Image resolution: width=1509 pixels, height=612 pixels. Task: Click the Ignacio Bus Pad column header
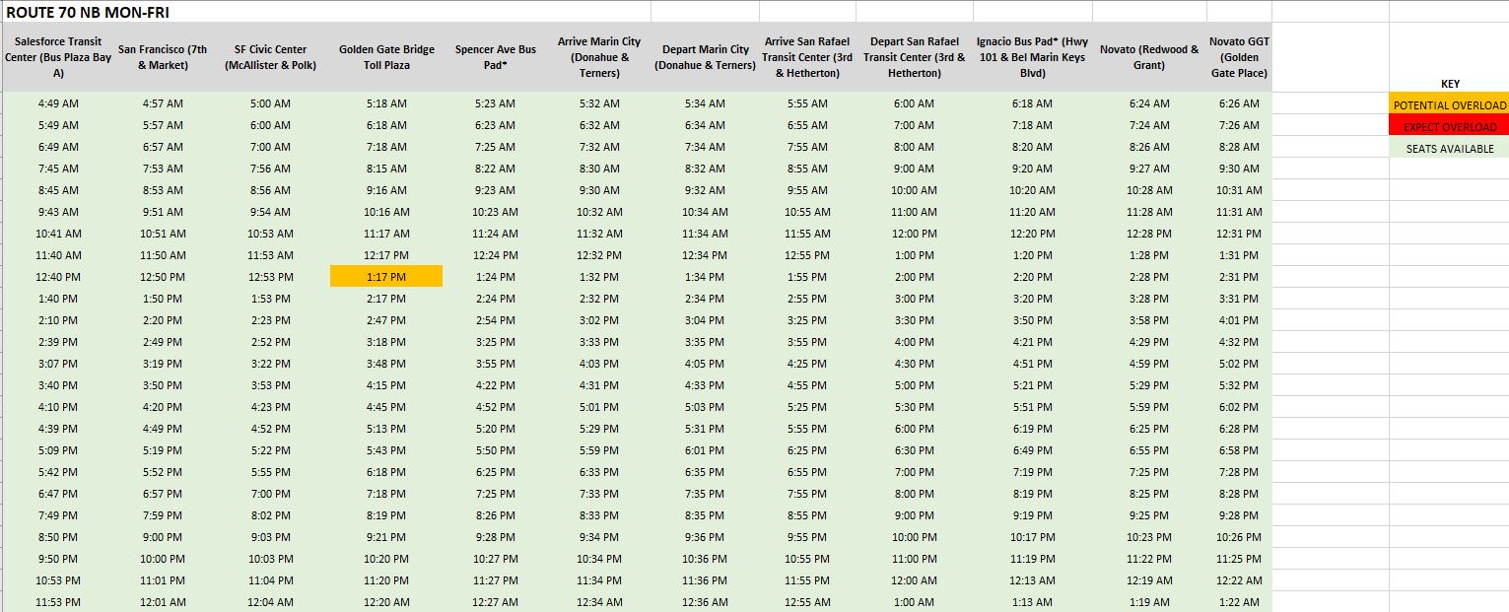click(1031, 57)
